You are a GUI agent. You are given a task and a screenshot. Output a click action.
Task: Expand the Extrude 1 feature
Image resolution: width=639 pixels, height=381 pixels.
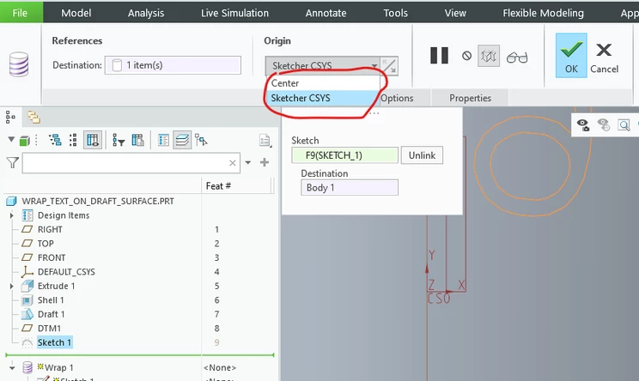tap(11, 286)
